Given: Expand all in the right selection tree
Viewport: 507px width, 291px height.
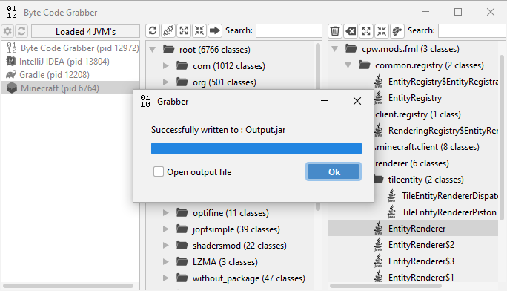Looking at the screenshot, I should (x=366, y=30).
